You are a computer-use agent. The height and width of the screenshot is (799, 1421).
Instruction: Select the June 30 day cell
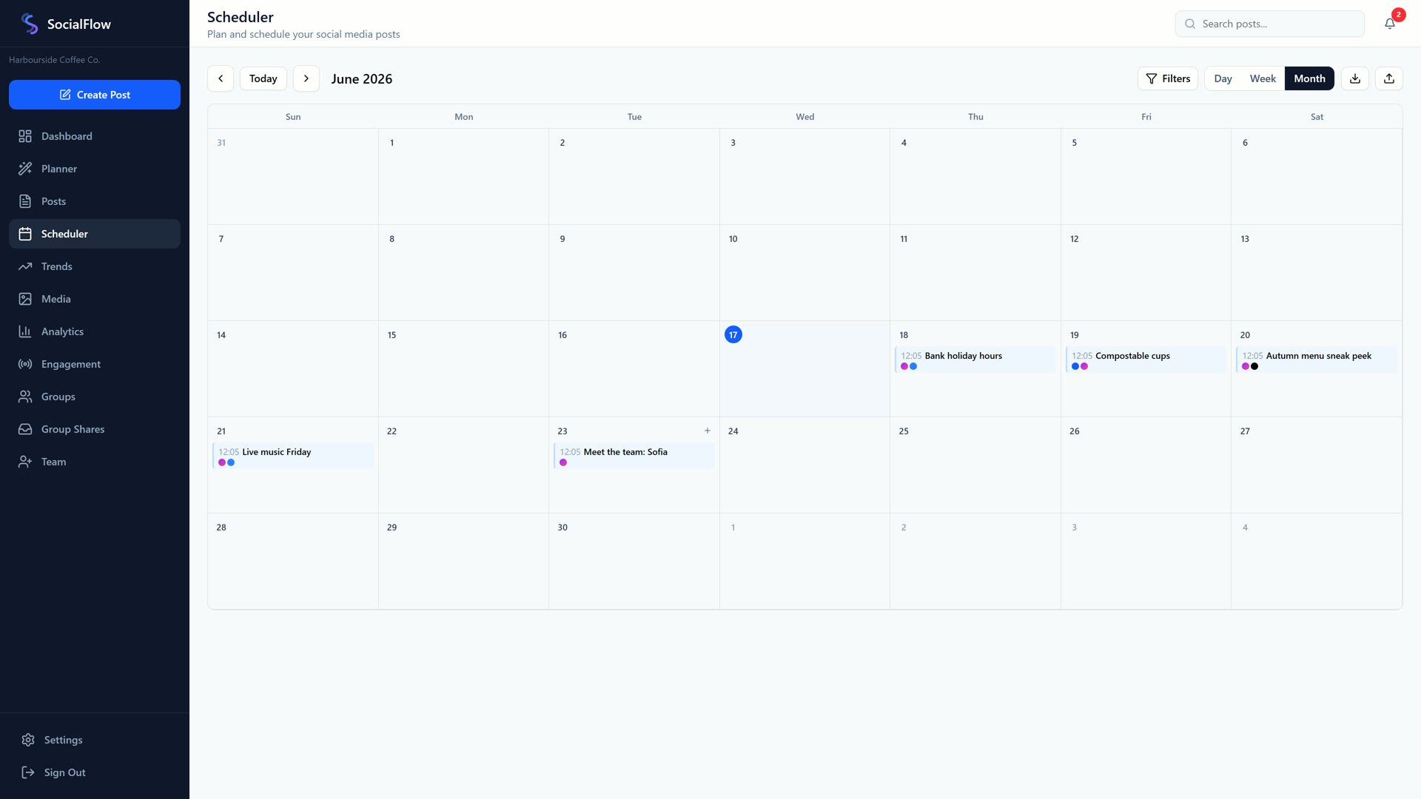click(x=634, y=562)
